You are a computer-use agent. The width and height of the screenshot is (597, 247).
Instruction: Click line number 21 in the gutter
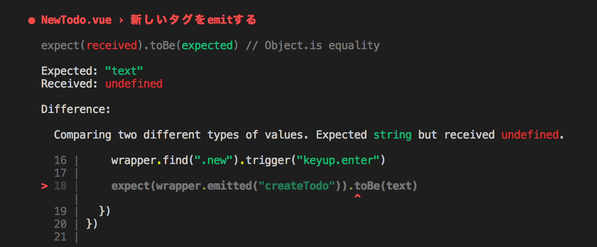coord(60,237)
